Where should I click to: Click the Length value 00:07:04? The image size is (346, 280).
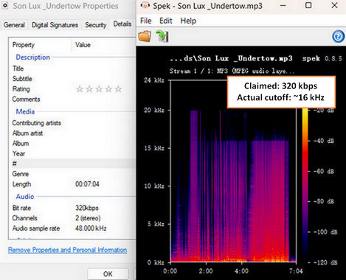pyautogui.click(x=87, y=184)
